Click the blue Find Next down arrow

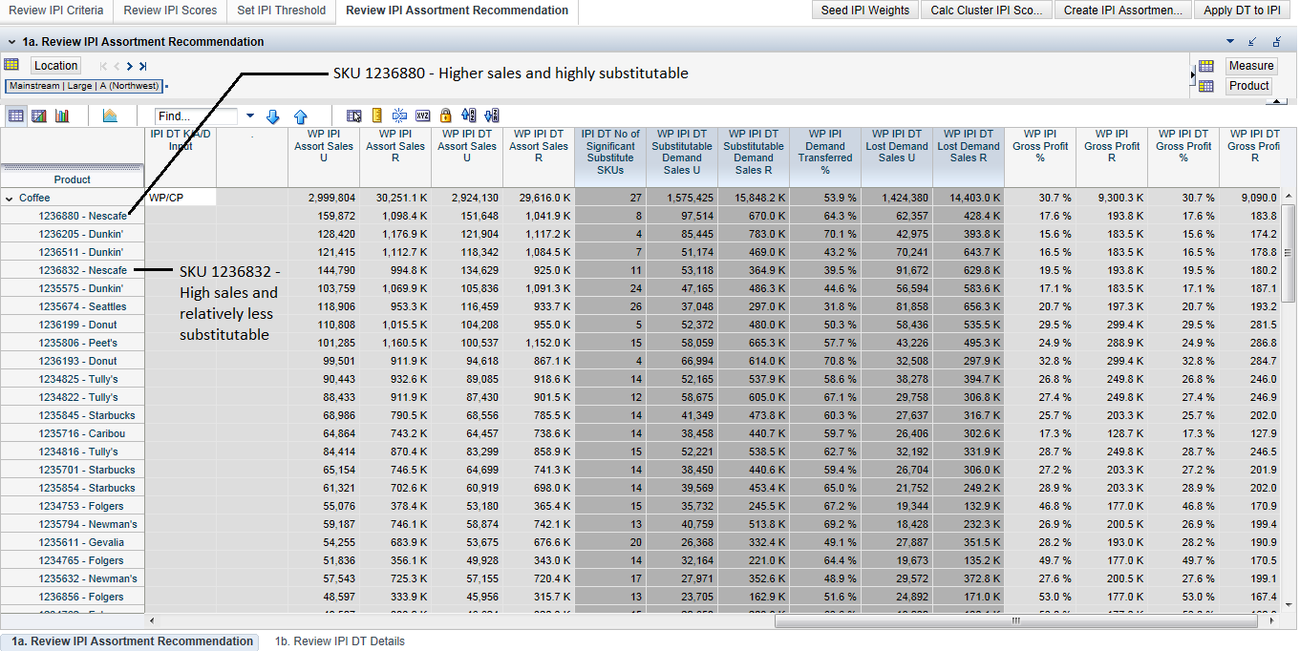pos(272,115)
